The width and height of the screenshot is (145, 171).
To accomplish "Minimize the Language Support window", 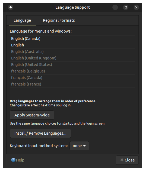I will [x=115, y=7].
